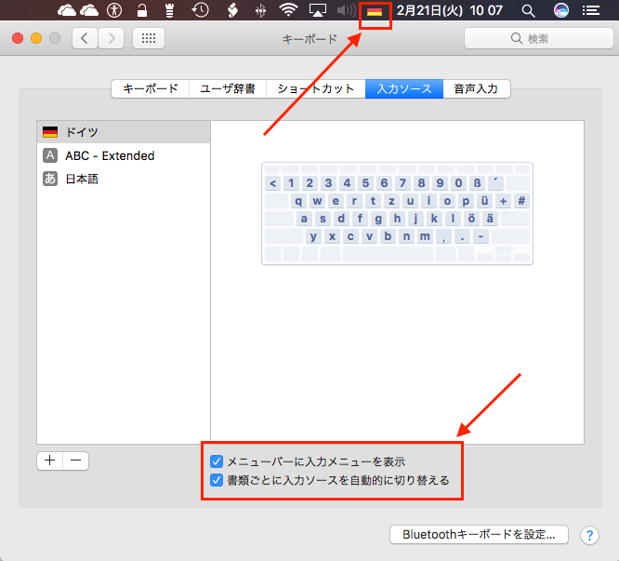Go back with the left chevron button
This screenshot has height=561, width=619.
pos(85,38)
